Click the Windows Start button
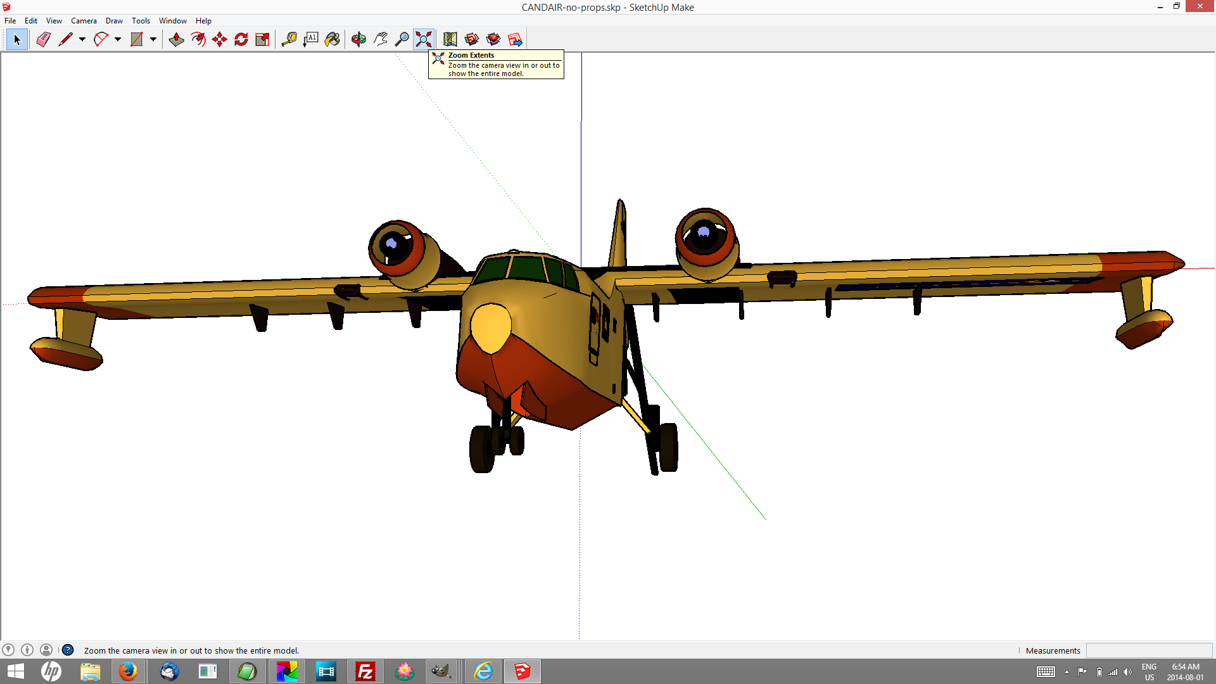The image size is (1216, 684). tap(15, 671)
